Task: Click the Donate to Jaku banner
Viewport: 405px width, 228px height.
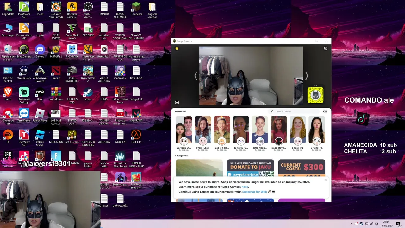Action: click(250, 168)
